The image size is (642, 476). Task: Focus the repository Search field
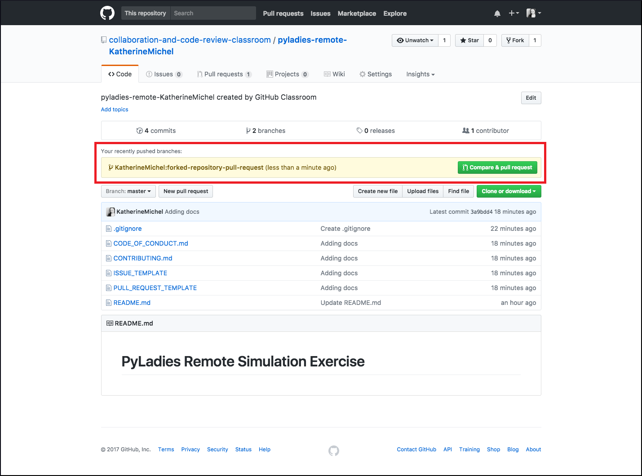(x=213, y=13)
